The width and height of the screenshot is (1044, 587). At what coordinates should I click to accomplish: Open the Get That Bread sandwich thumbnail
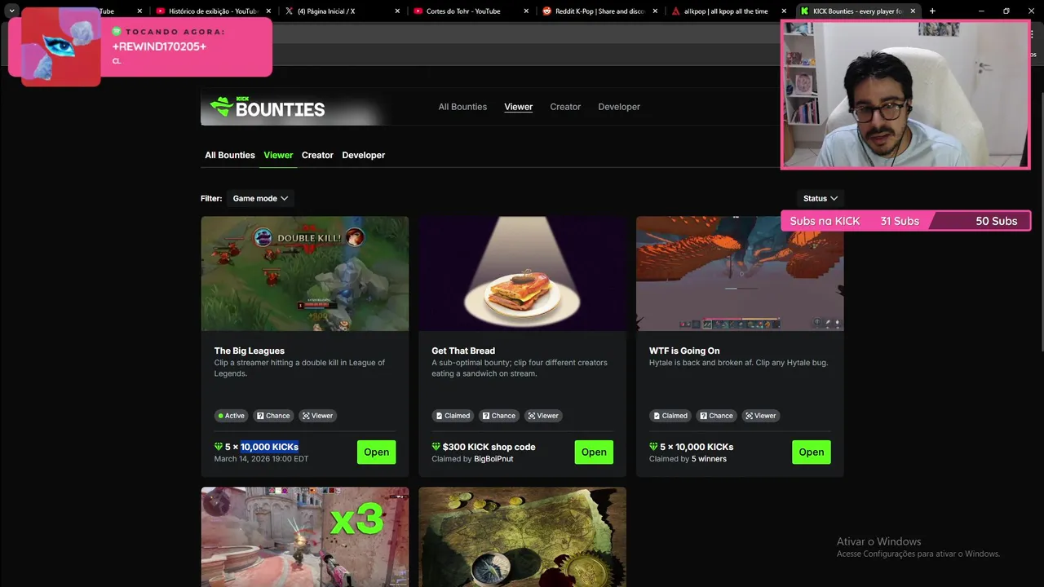click(523, 273)
